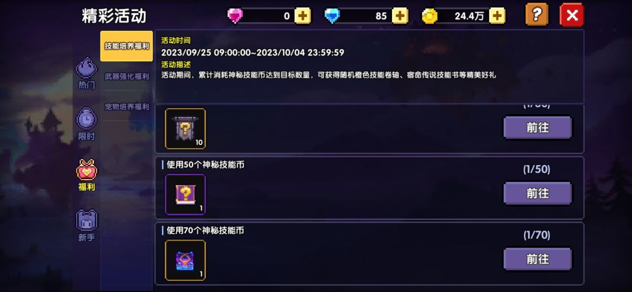Open the 限时 clock category
Viewport: 632px width, 292px height.
[86, 124]
